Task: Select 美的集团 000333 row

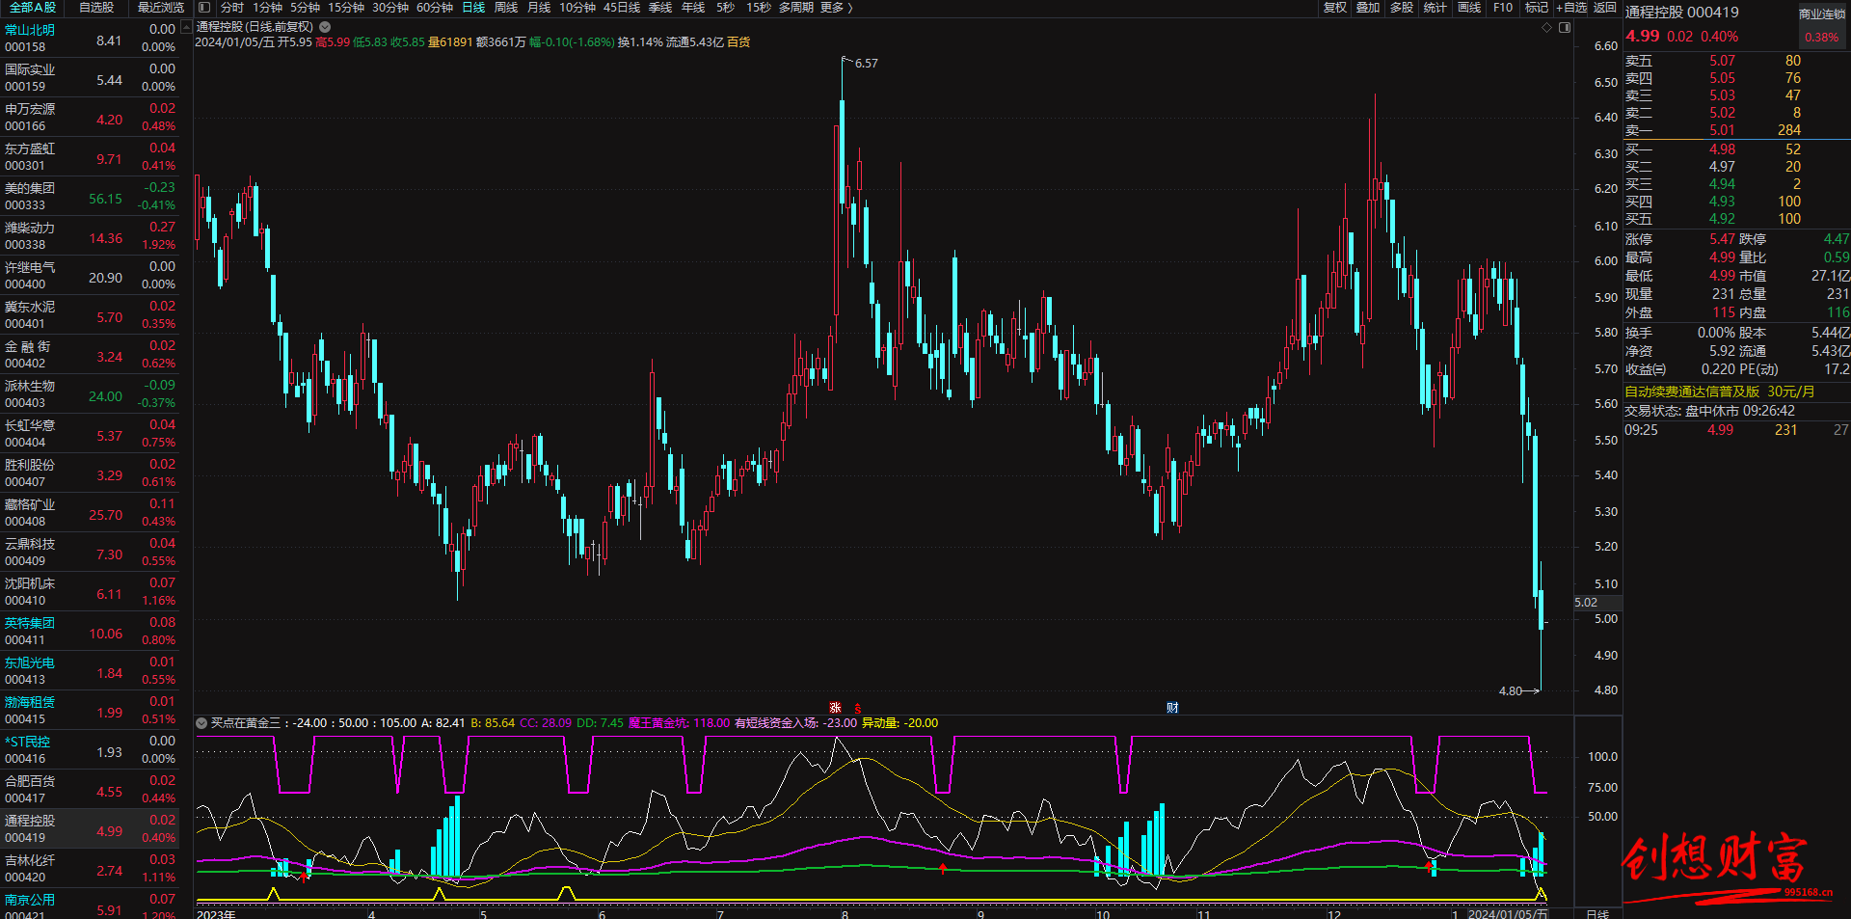Action: [90, 197]
